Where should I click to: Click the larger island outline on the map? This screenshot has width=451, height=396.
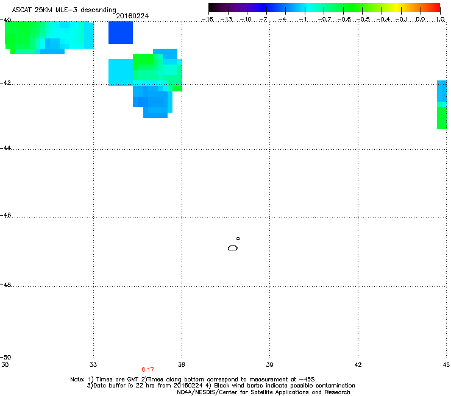[233, 247]
